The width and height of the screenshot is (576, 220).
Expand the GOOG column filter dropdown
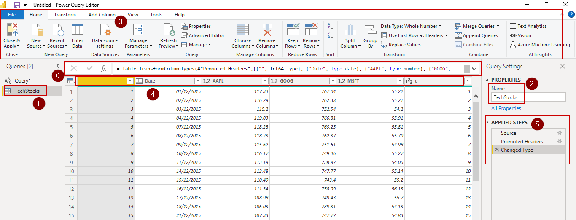(x=332, y=81)
